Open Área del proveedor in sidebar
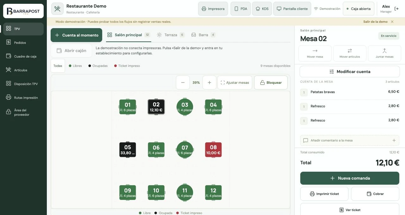The image size is (405, 215). point(23,112)
